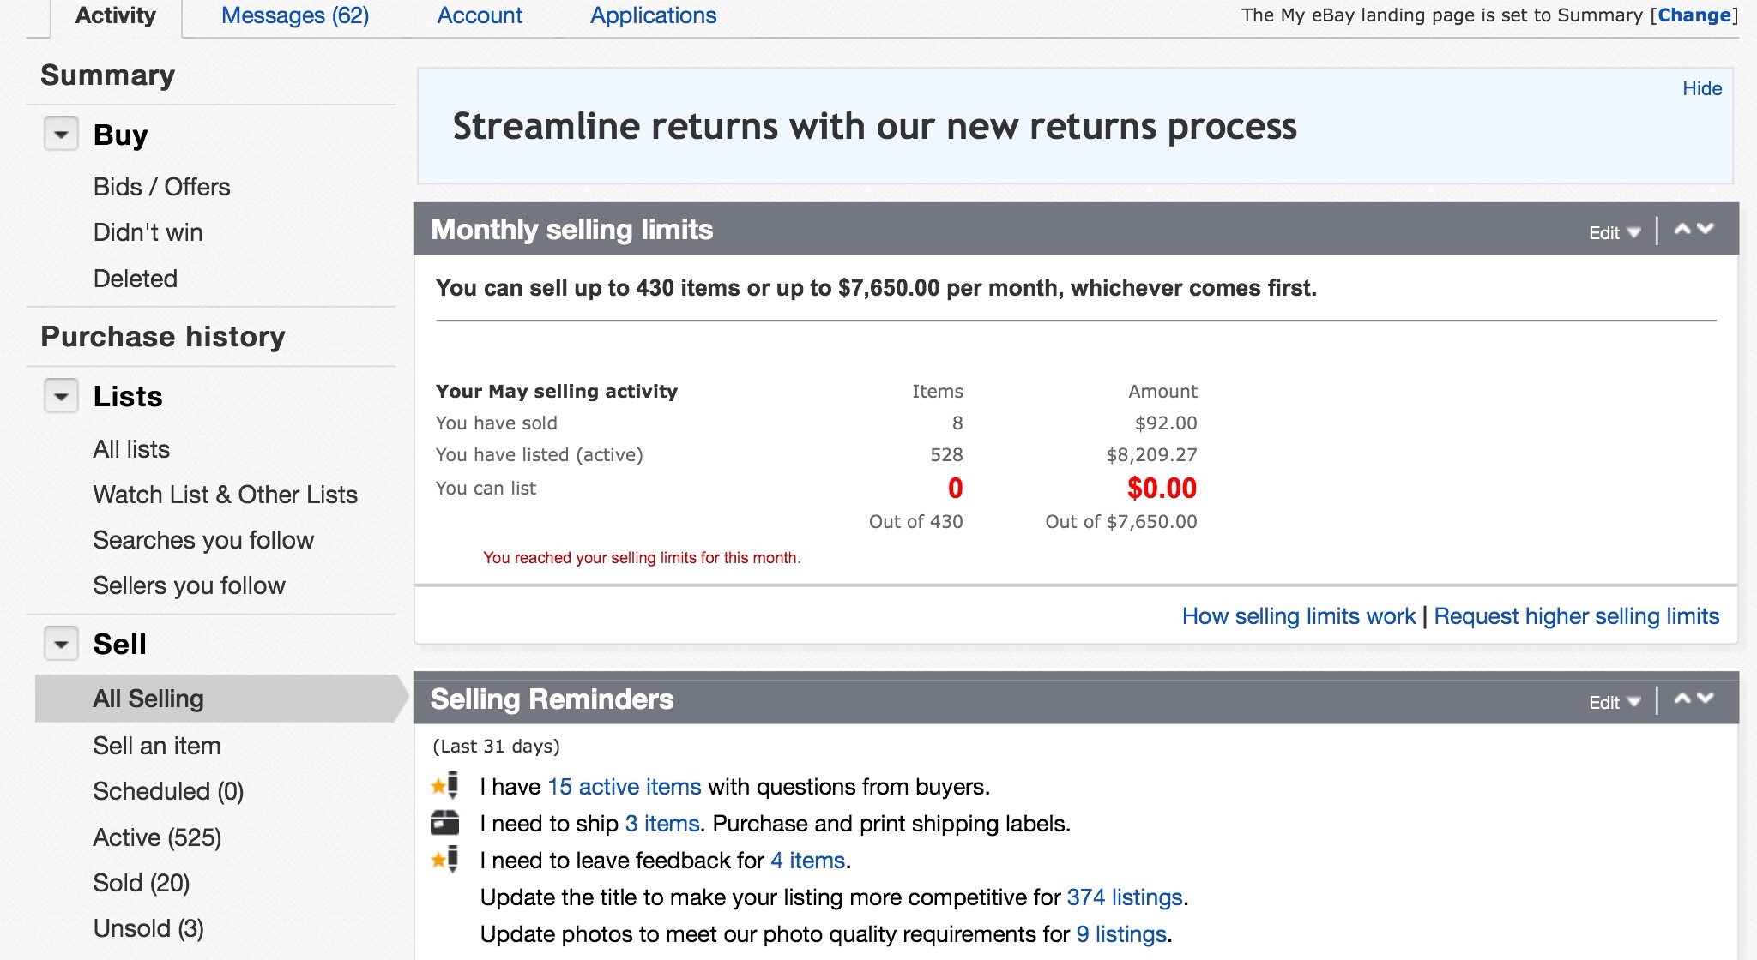1757x960 pixels.
Task: Click Request higher selling limits link
Action: click(x=1576, y=616)
